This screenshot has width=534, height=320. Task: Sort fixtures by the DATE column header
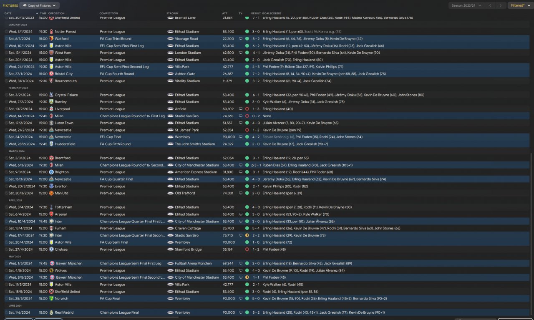pyautogui.click(x=8, y=13)
